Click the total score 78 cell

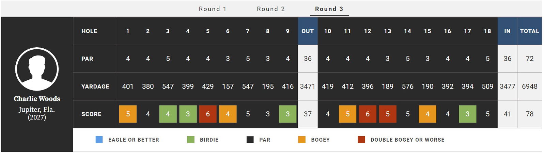tap(529, 114)
